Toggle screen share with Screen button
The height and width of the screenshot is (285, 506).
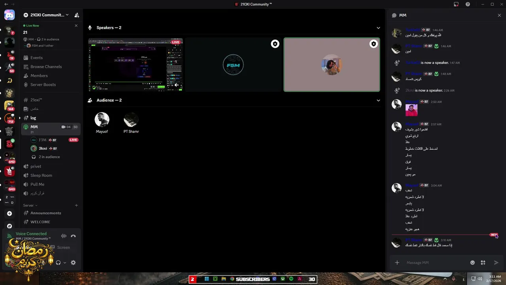coord(60,247)
